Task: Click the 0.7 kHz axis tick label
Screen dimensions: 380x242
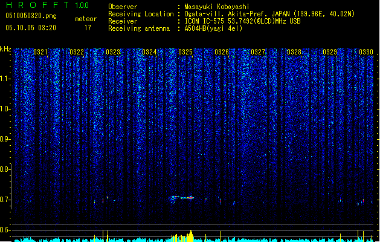Action: tap(4, 200)
